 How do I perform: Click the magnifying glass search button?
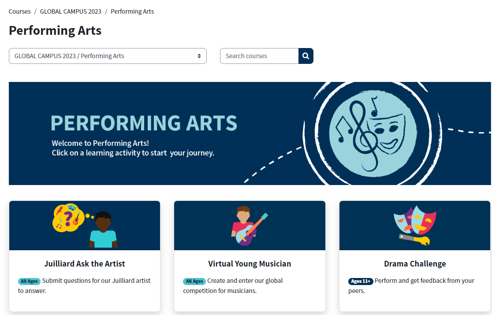(x=306, y=56)
